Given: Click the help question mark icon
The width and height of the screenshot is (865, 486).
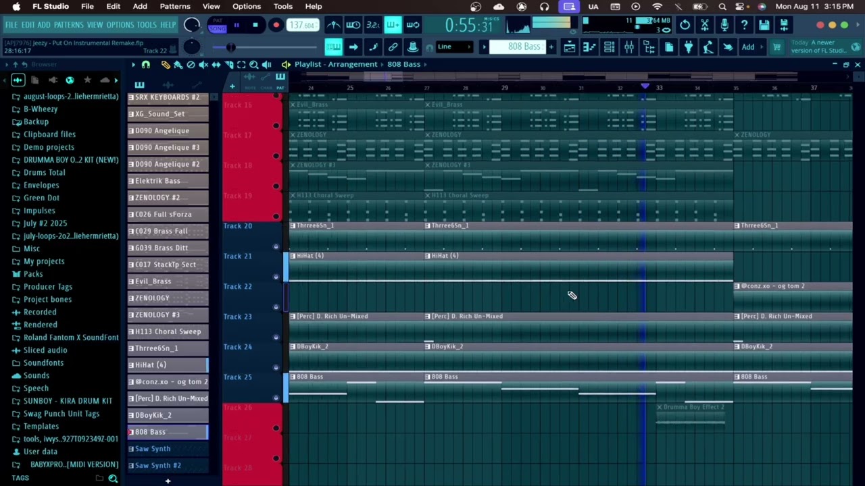Looking at the screenshot, I should pos(744,25).
